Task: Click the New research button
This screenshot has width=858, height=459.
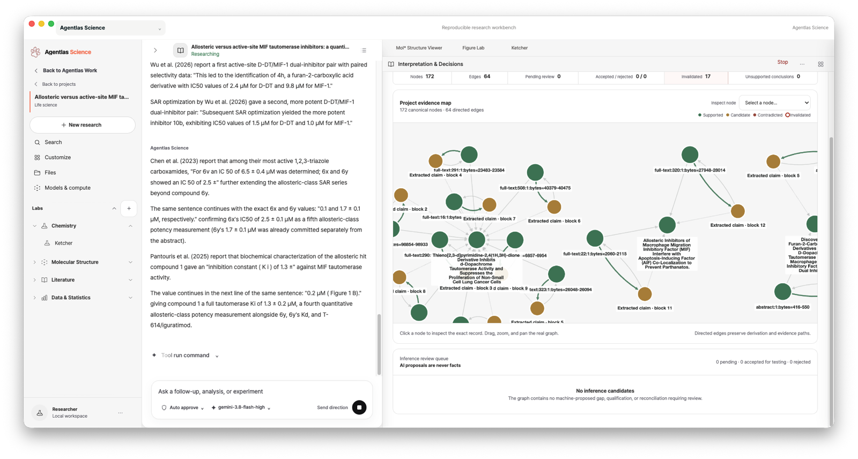Action: [82, 125]
